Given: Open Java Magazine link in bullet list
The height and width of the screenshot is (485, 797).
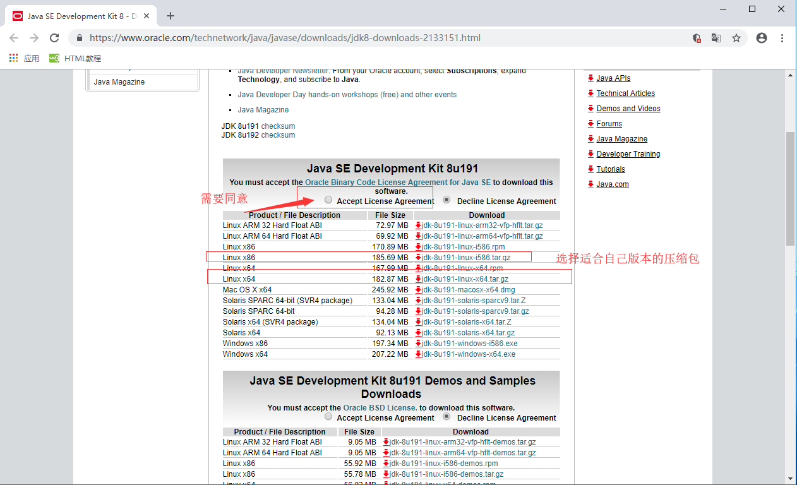Looking at the screenshot, I should (x=263, y=110).
